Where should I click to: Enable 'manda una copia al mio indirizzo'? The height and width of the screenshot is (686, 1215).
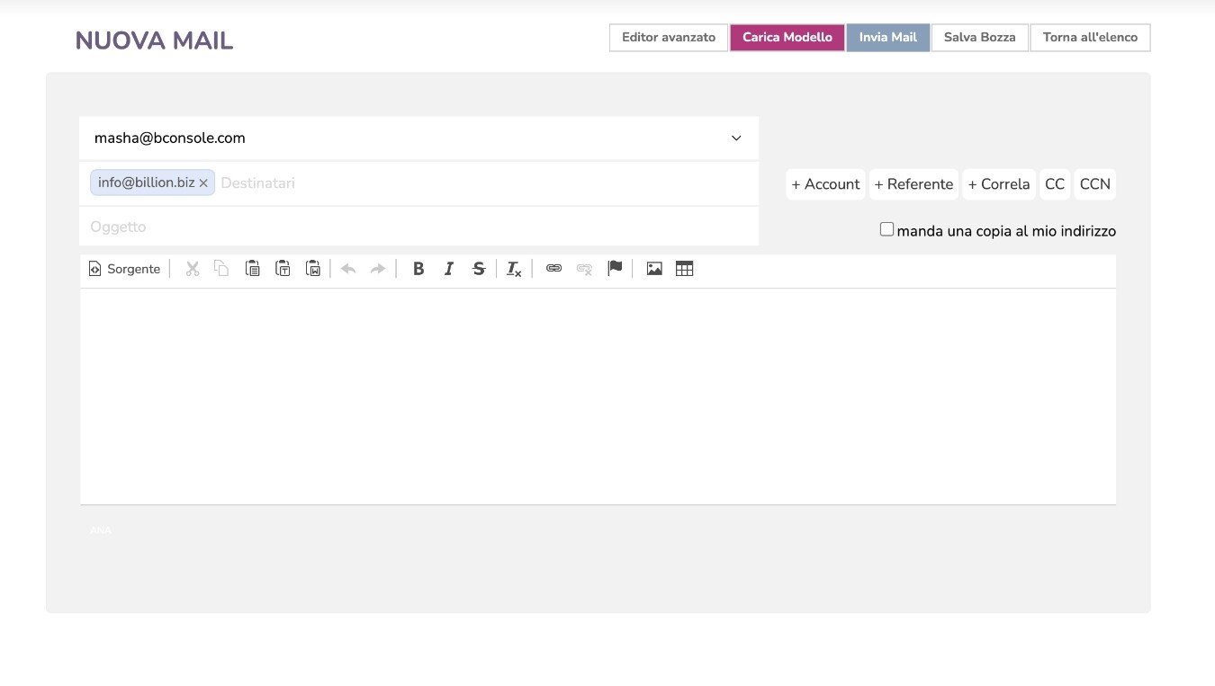tap(886, 229)
